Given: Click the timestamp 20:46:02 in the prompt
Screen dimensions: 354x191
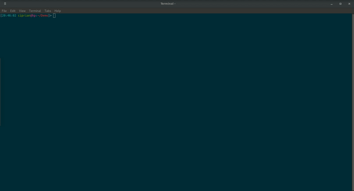Looking at the screenshot, I should click(9, 16).
